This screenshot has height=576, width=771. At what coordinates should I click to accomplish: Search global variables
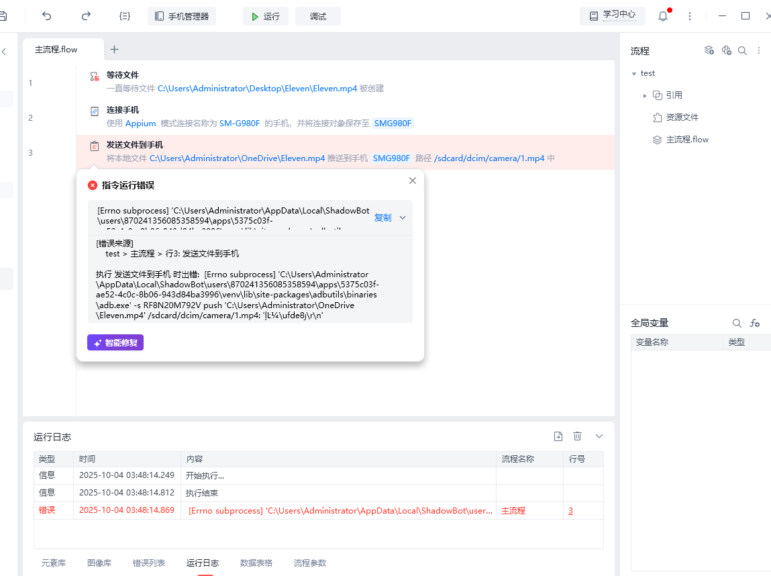737,323
